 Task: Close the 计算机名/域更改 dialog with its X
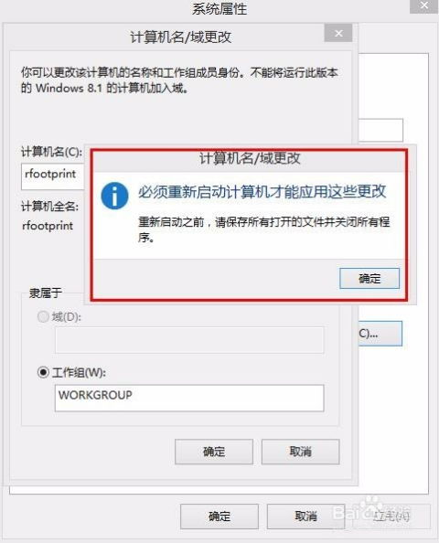pos(338,33)
